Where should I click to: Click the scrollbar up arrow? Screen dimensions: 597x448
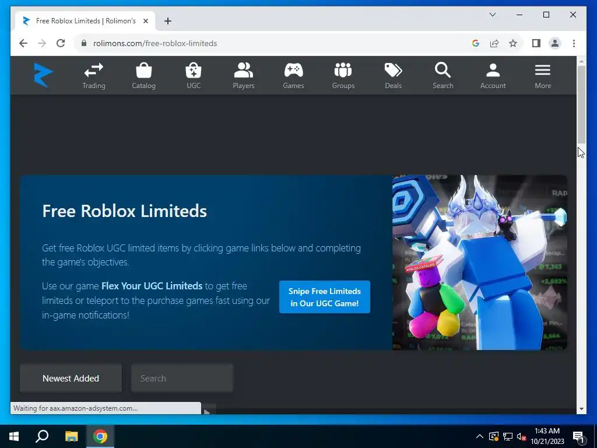coord(581,61)
